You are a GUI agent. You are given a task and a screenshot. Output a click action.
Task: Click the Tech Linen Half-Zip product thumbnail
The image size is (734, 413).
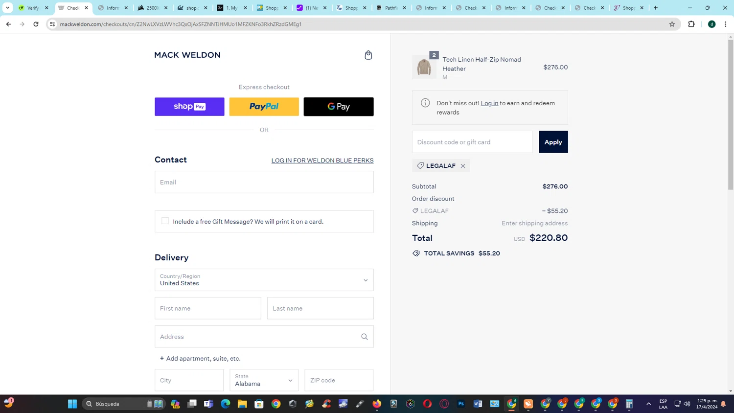point(424,67)
